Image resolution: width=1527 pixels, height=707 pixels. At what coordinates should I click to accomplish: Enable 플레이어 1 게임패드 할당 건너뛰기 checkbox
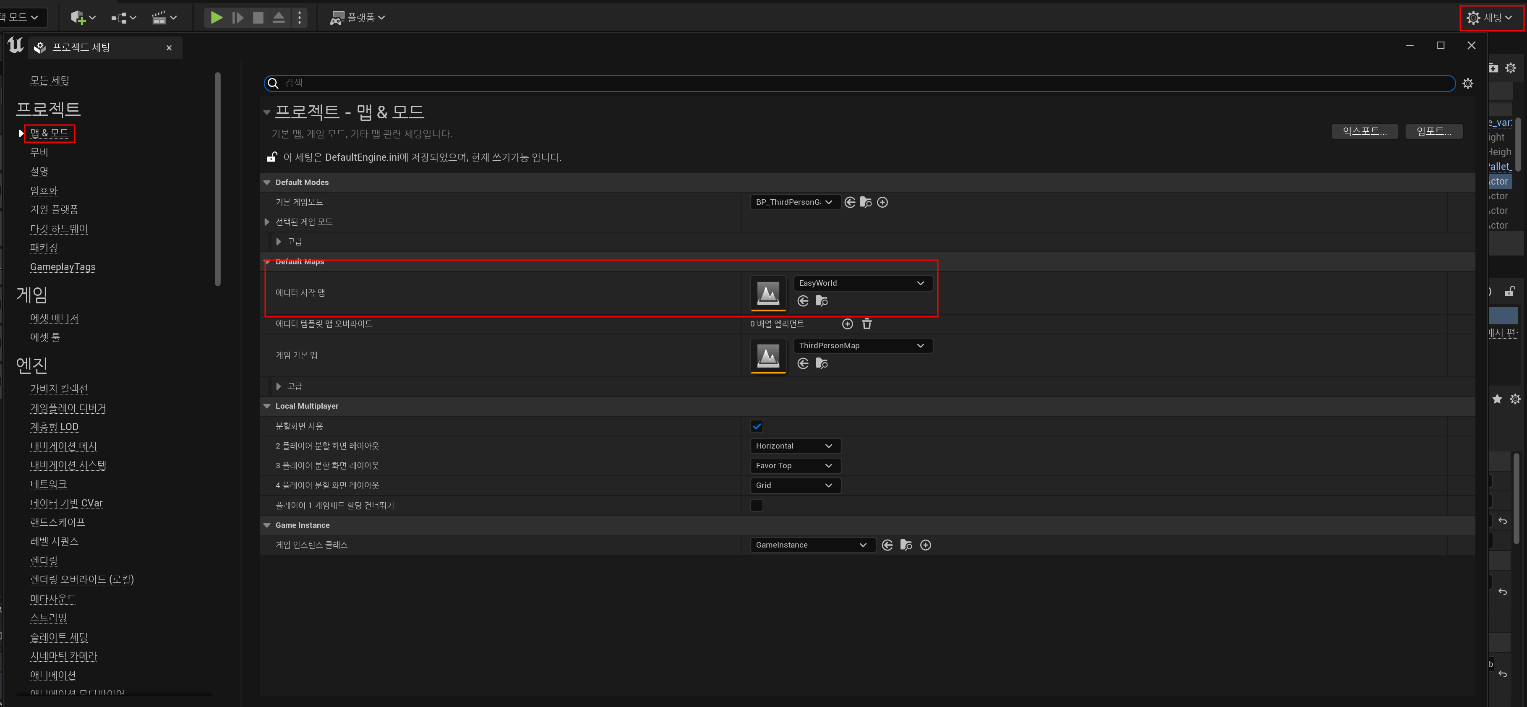pos(757,506)
